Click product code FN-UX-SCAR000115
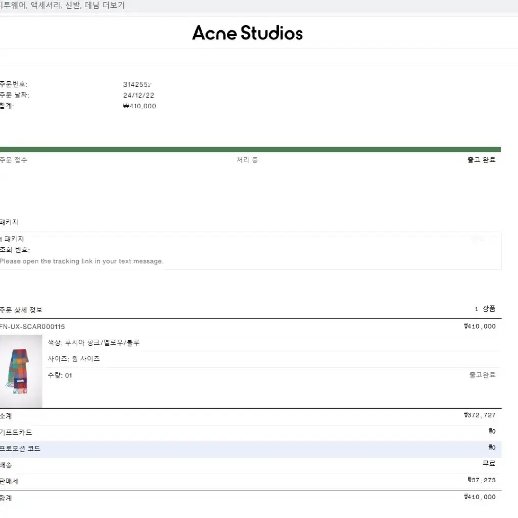 (x=32, y=327)
